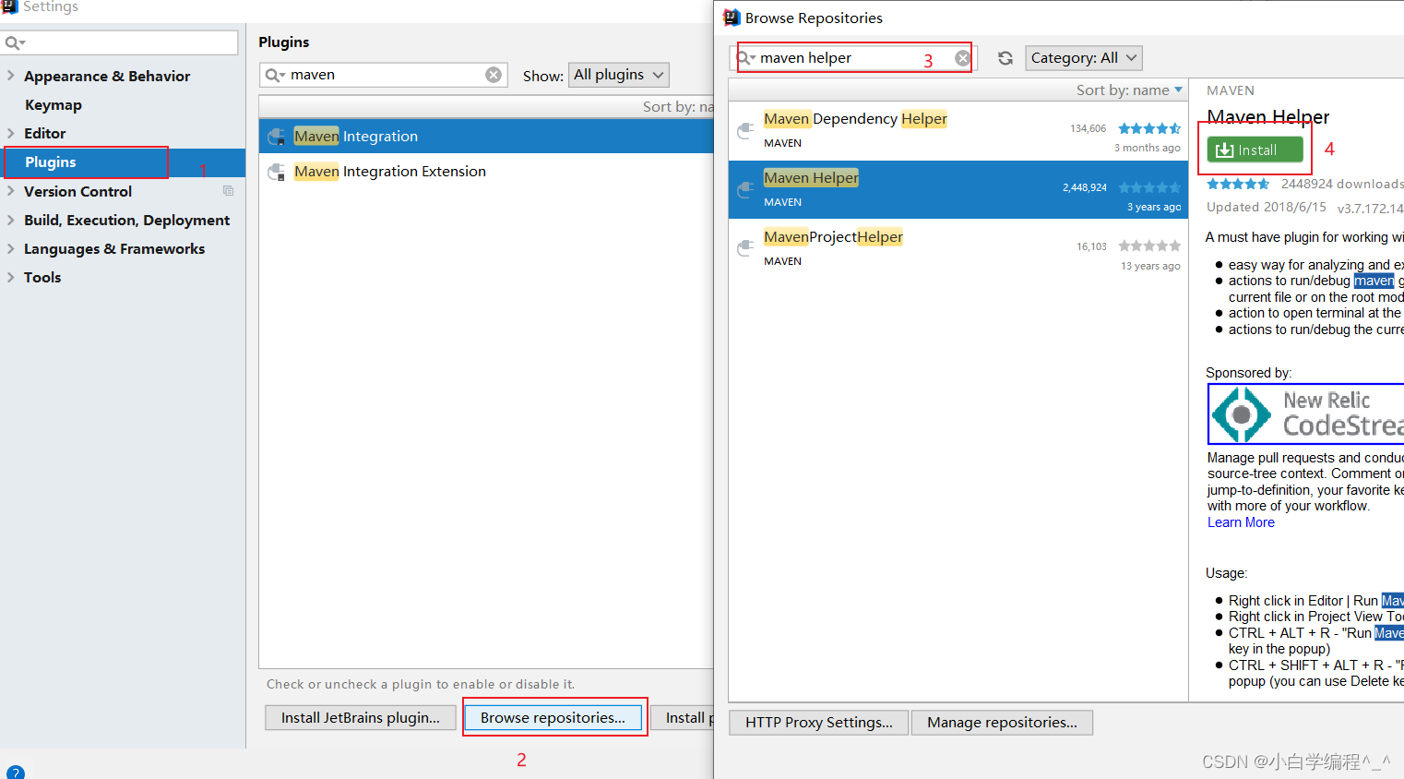This screenshot has height=779, width=1404.
Task: Click Browse repositories button
Action: click(553, 717)
